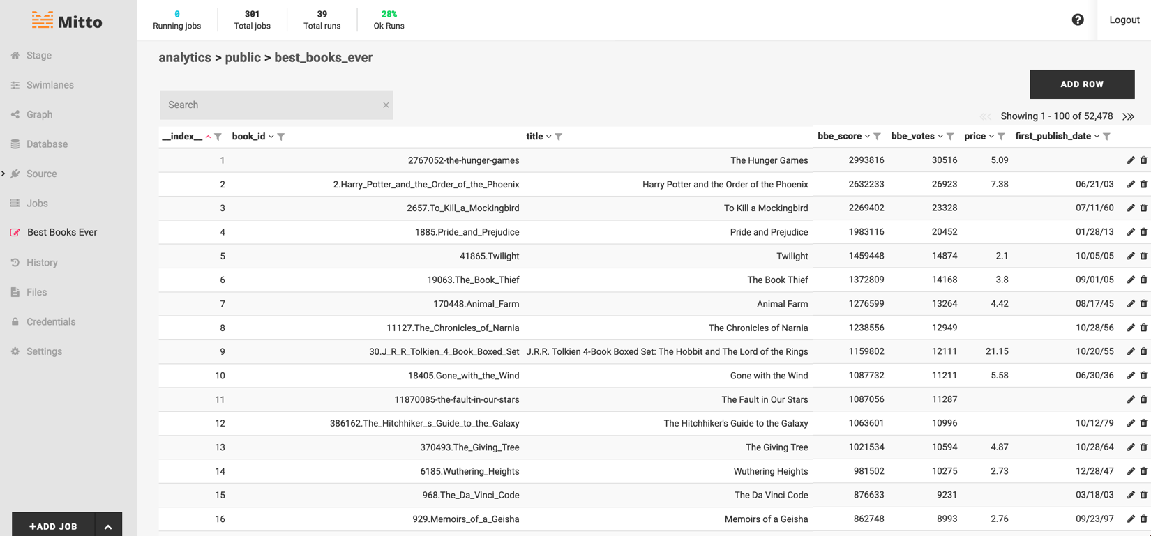The height and width of the screenshot is (536, 1151).
Task: Click the edit pencil for The Hunger Games row
Action: pos(1131,160)
